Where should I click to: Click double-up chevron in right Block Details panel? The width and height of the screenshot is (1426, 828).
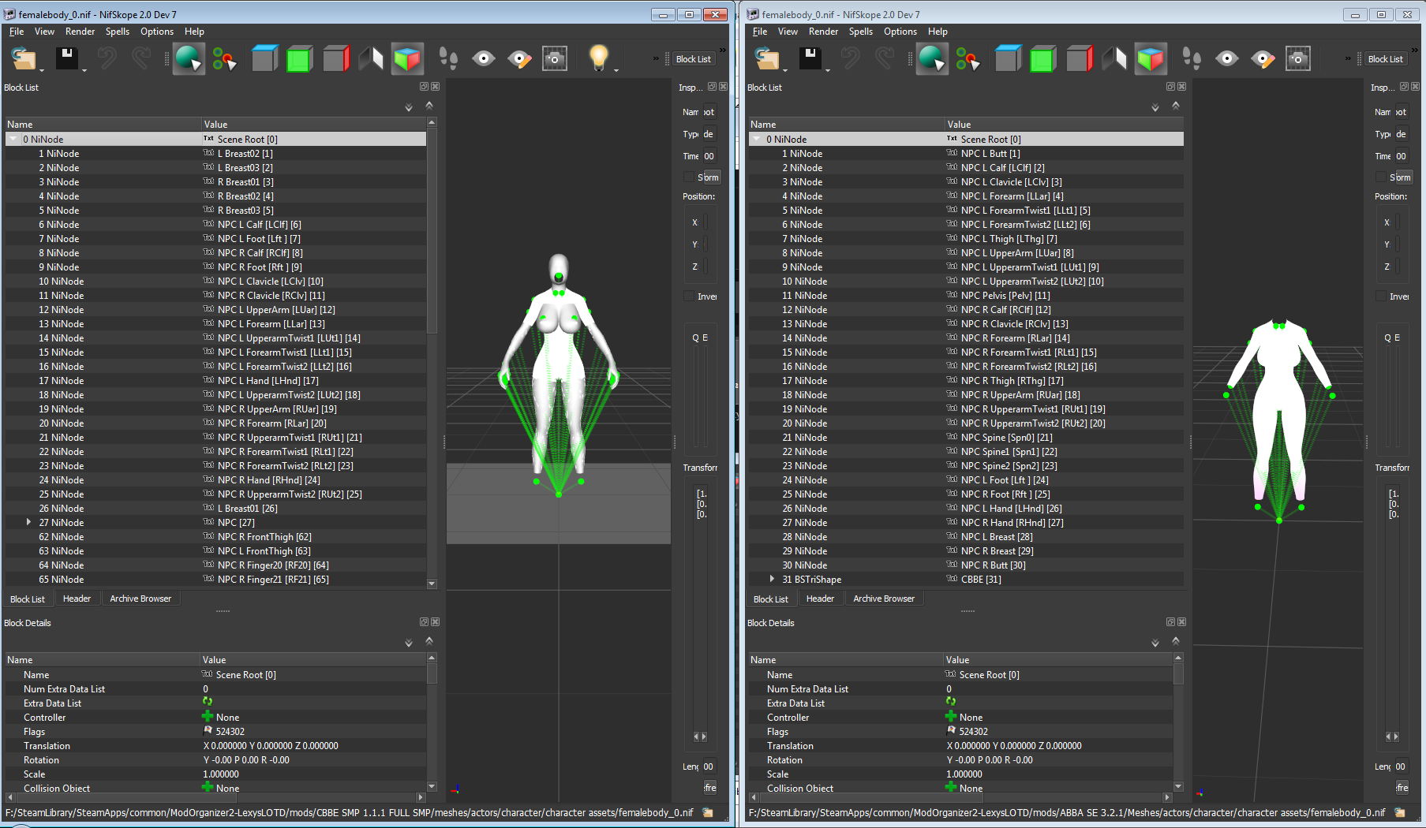tap(1176, 641)
